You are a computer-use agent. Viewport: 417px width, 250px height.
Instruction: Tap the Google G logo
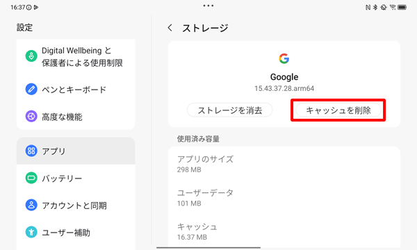click(x=284, y=58)
